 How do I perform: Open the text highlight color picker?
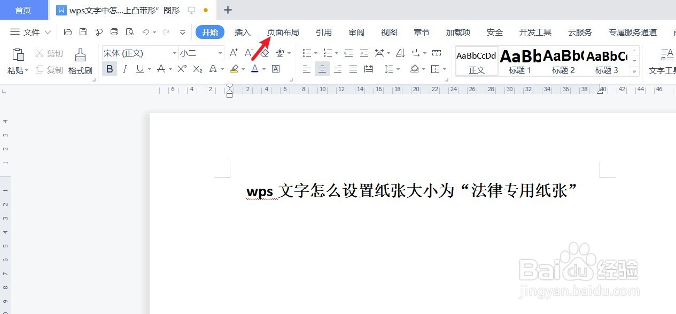tap(234, 69)
